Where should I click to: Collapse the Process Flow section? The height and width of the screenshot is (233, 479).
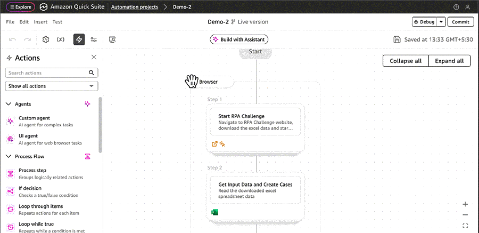9,156
